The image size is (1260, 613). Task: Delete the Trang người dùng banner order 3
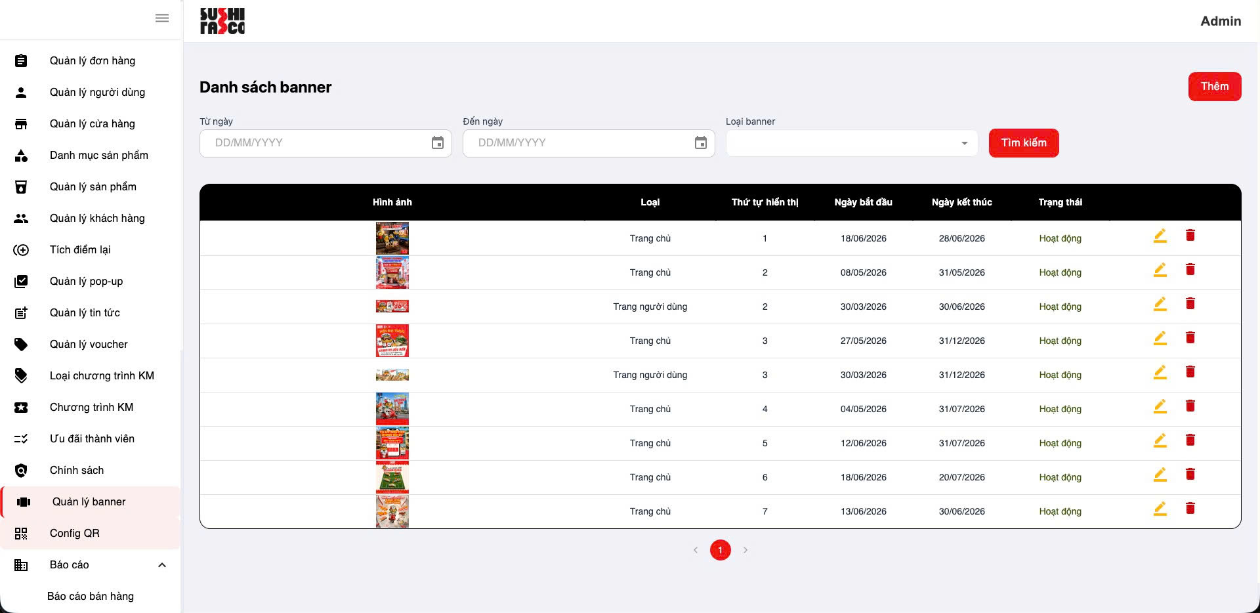tap(1190, 371)
